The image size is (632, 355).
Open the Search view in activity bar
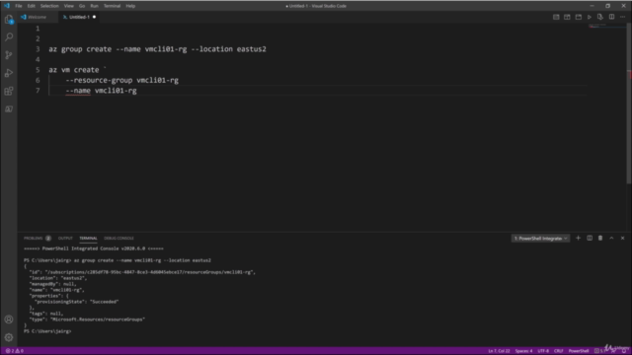click(x=9, y=37)
